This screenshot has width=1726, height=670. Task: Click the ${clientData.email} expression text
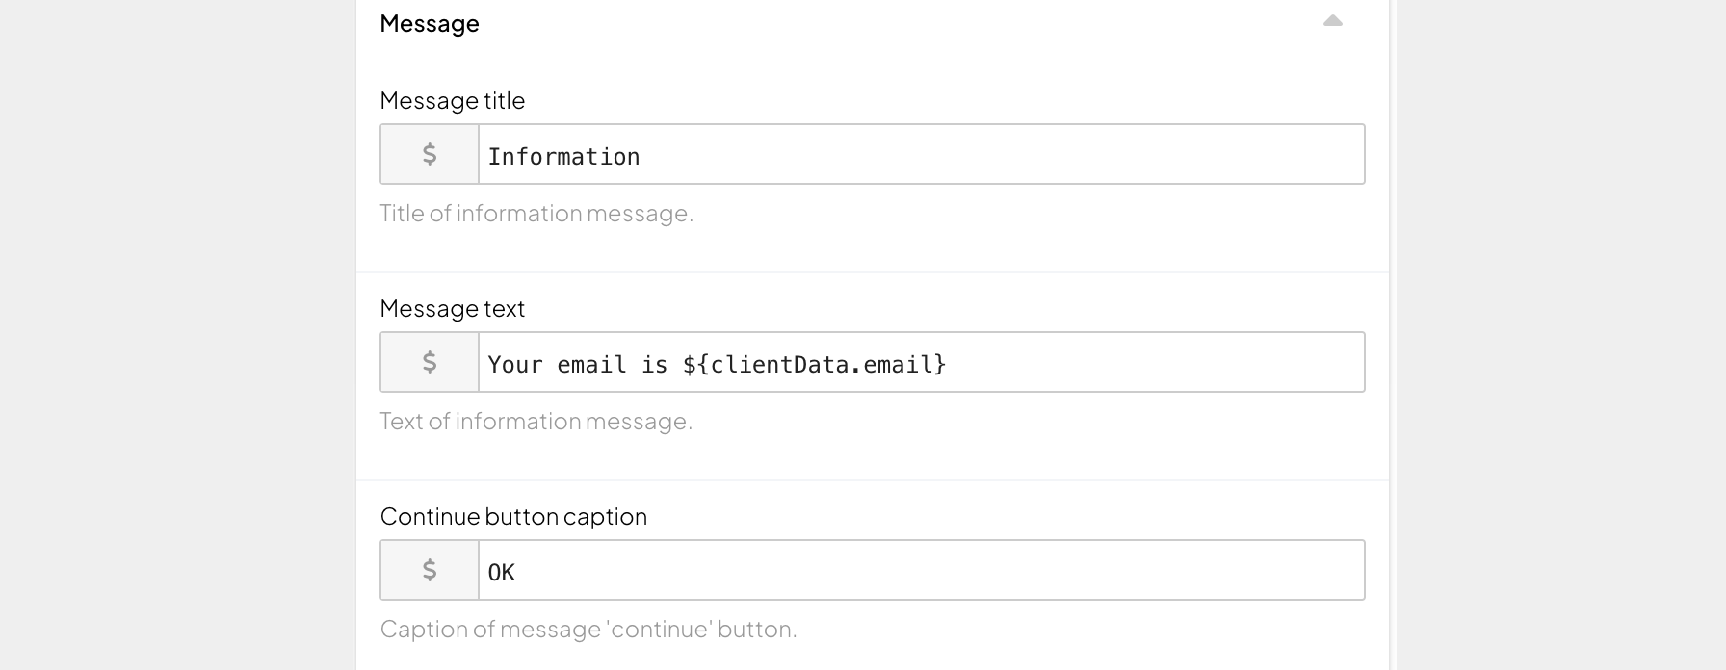(814, 364)
